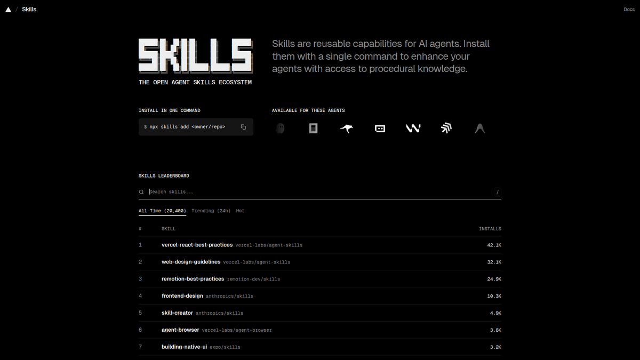Open the cassette tape agent icon
Image resolution: width=640 pixels, height=360 pixels.
380,128
